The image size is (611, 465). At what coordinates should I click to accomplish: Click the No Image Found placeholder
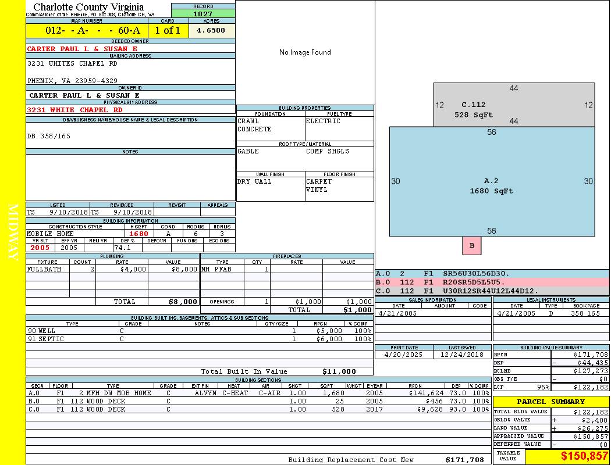click(305, 52)
